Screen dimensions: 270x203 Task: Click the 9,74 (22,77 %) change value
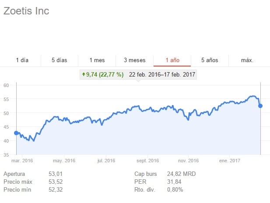(x=105, y=75)
